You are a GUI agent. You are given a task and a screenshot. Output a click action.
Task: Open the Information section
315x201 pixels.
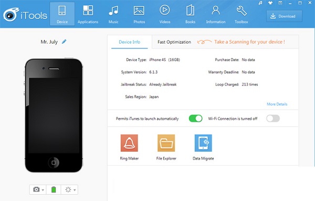click(216, 14)
